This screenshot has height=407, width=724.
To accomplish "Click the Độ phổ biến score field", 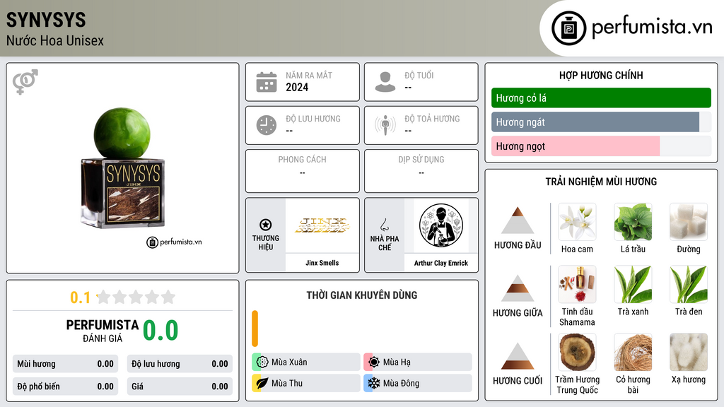I will click(x=65, y=387).
